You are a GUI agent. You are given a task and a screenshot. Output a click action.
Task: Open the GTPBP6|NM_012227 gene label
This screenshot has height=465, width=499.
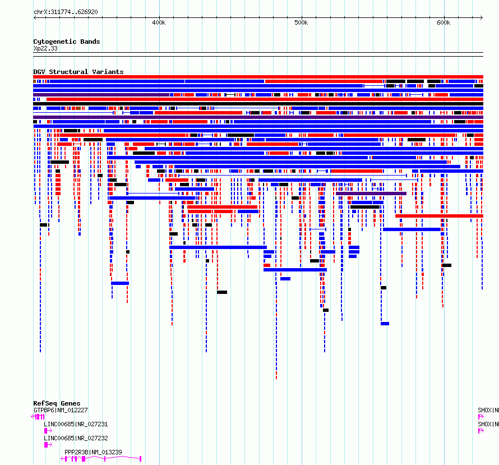[61, 410]
